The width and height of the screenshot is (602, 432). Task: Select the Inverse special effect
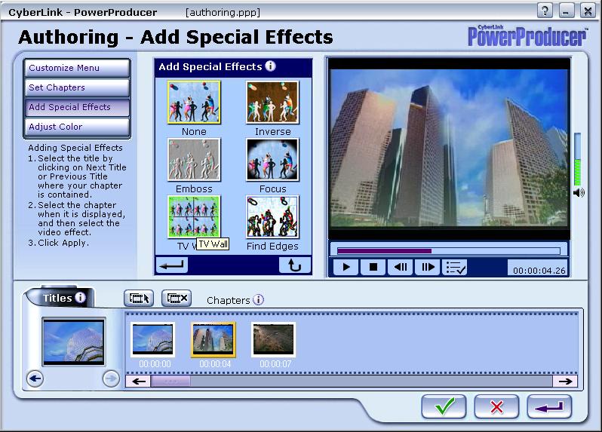coord(272,103)
